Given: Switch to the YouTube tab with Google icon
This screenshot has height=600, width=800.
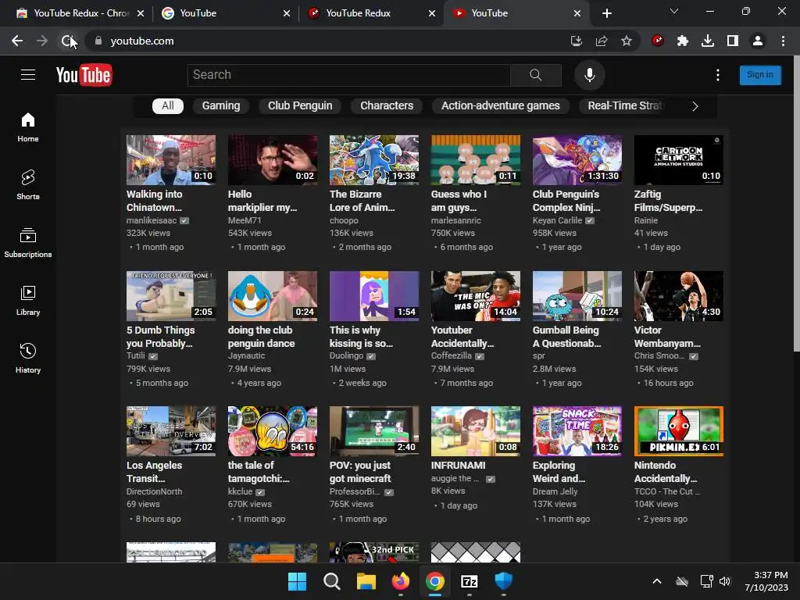Looking at the screenshot, I should coord(224,13).
